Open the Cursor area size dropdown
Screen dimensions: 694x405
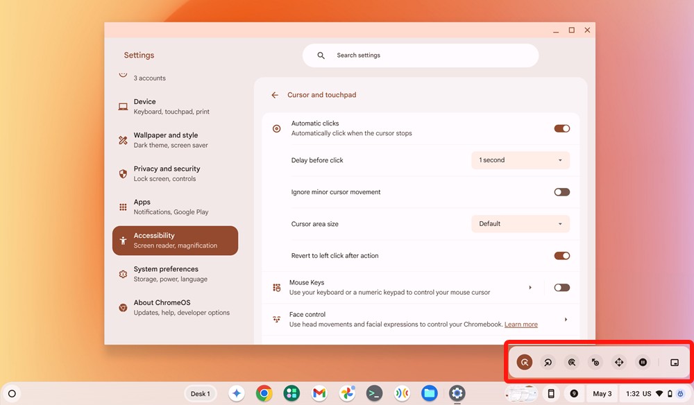[x=520, y=223]
